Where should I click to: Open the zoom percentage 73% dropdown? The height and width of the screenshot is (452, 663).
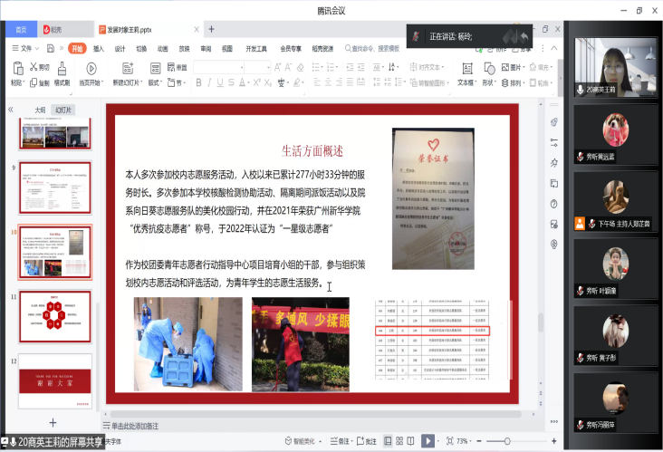[x=464, y=441]
